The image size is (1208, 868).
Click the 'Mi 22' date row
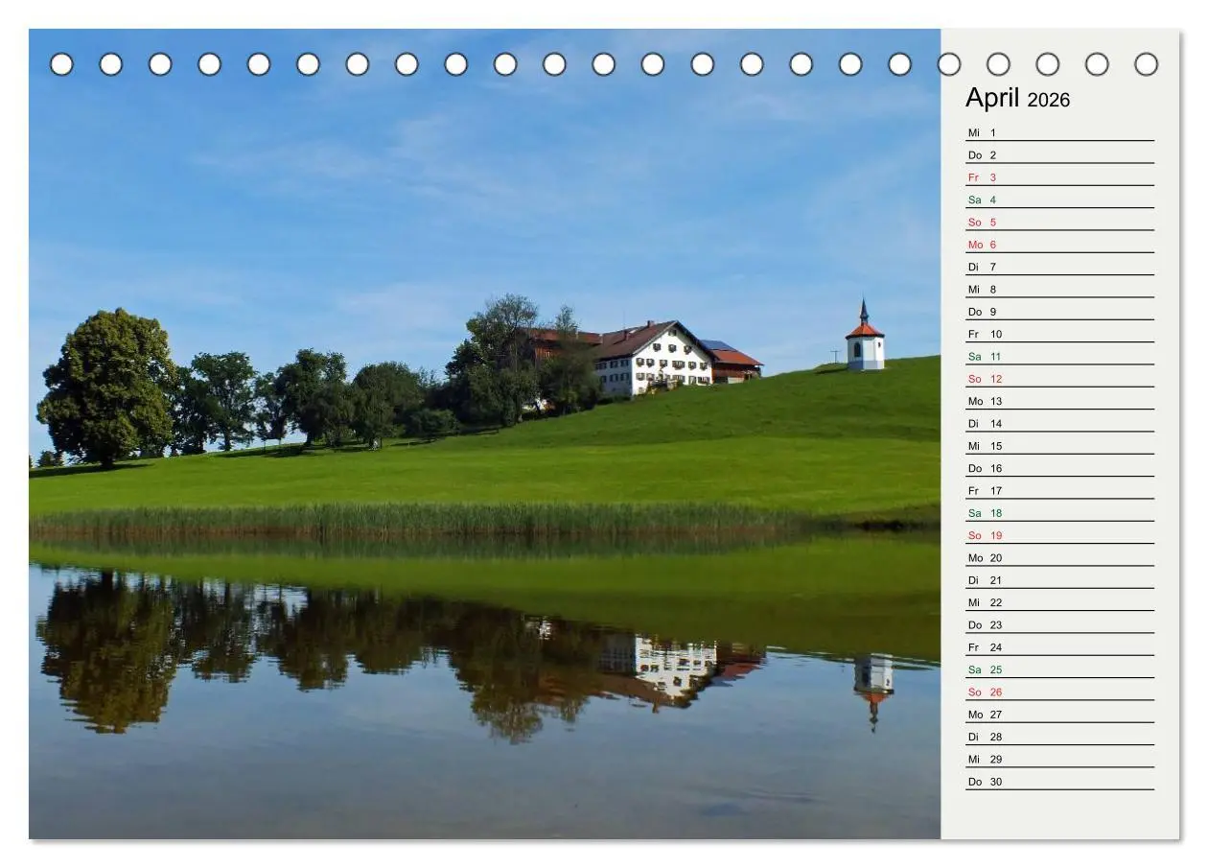1059,602
